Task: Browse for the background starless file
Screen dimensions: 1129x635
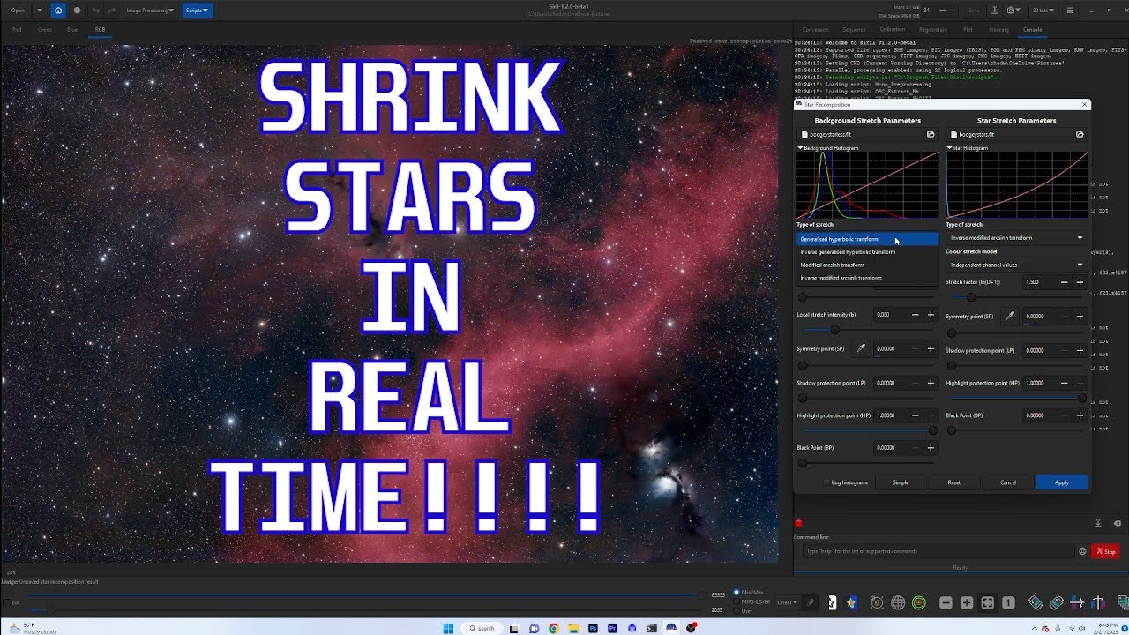Action: click(x=931, y=135)
